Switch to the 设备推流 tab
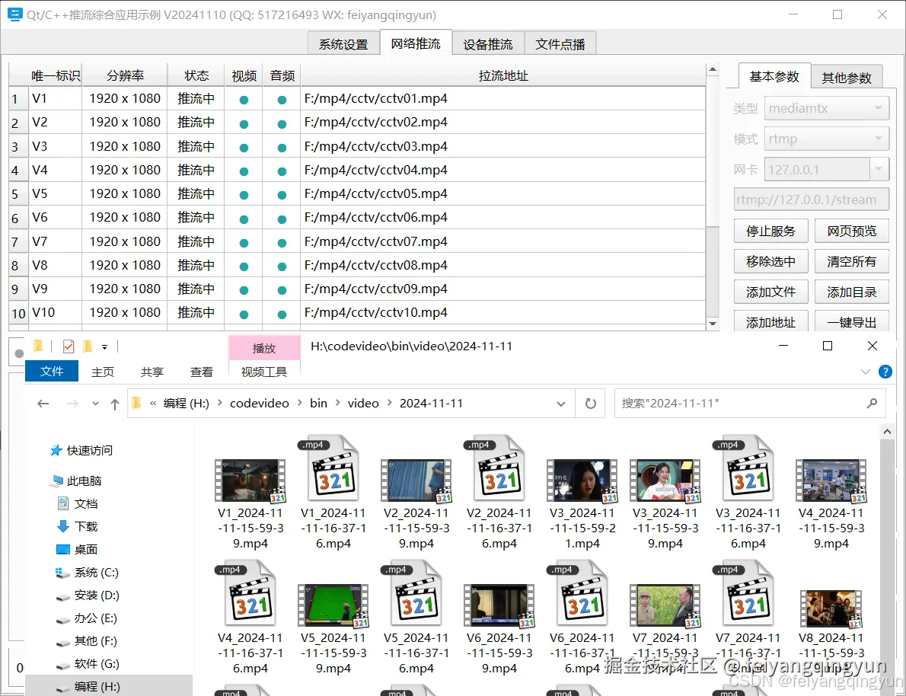Screen dimensions: 906x696 point(487,43)
